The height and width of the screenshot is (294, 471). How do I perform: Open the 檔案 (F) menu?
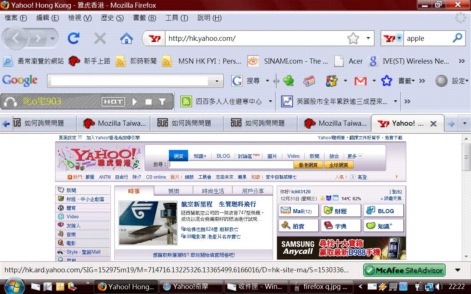pos(16,18)
